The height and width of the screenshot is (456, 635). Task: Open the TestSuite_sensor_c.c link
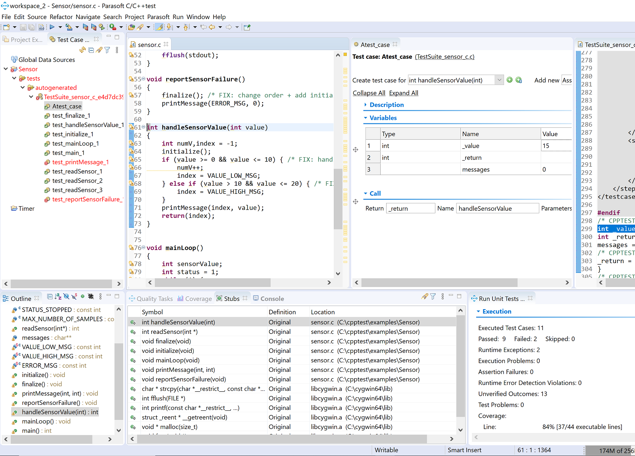[x=444, y=57]
